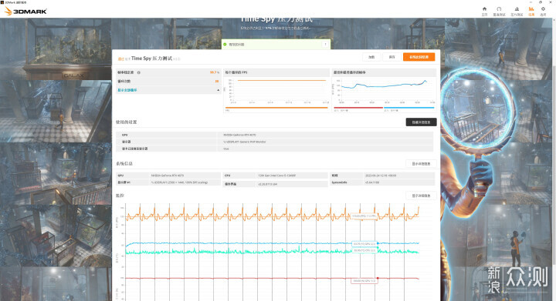Show details for monitoring section
The width and height of the screenshot is (556, 301).
tap(421, 196)
